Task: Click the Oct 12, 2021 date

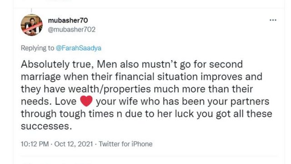Action: click(x=74, y=144)
